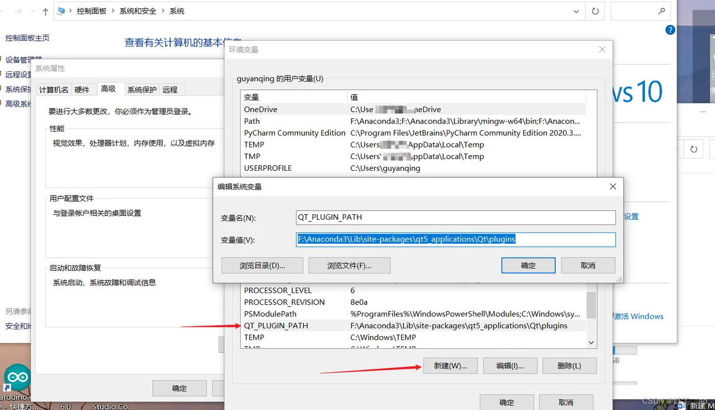
Task: Expand the address bar history dropdown
Action: (x=577, y=11)
